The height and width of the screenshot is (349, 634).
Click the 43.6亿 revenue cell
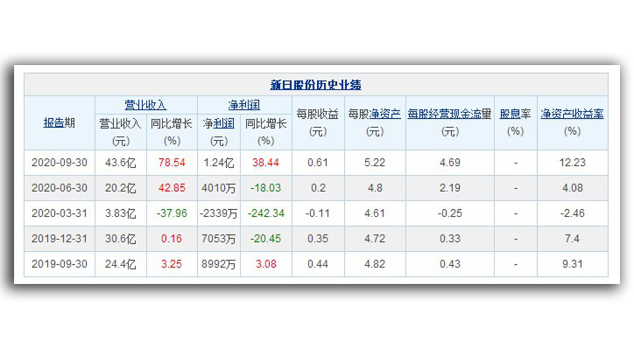coord(120,163)
